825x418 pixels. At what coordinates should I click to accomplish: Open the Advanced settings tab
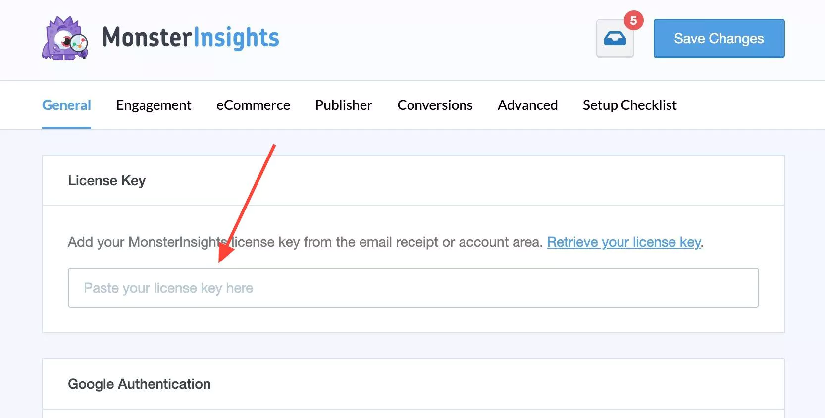pos(527,105)
